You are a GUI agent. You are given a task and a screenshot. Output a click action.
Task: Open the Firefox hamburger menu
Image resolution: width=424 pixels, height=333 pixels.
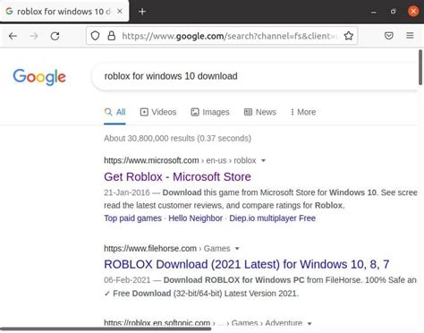pos(410,36)
